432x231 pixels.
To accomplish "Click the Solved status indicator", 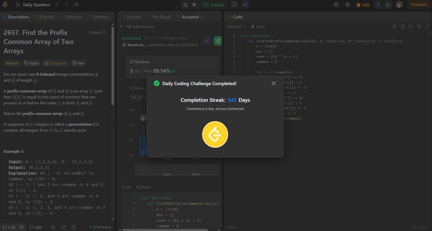I will (x=97, y=32).
